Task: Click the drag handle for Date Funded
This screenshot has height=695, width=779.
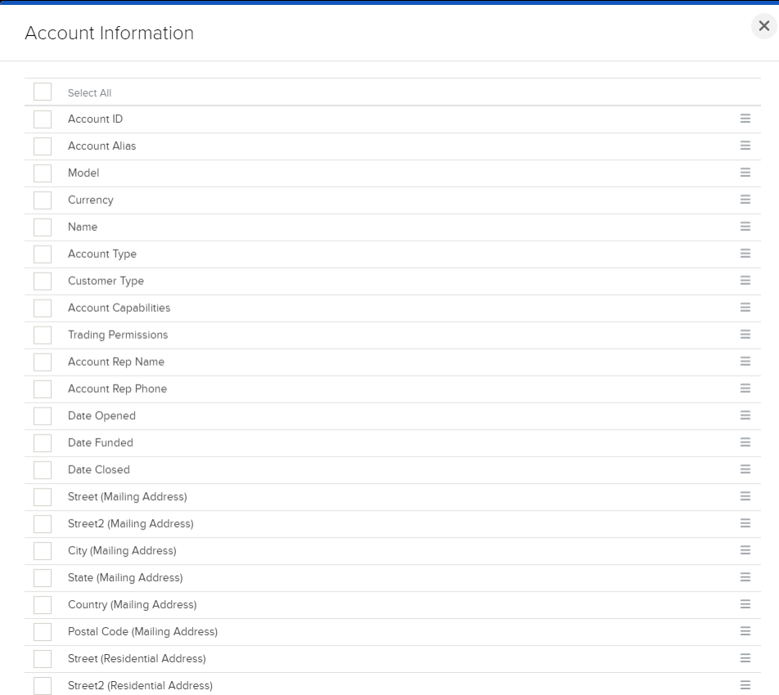Action: click(x=745, y=442)
